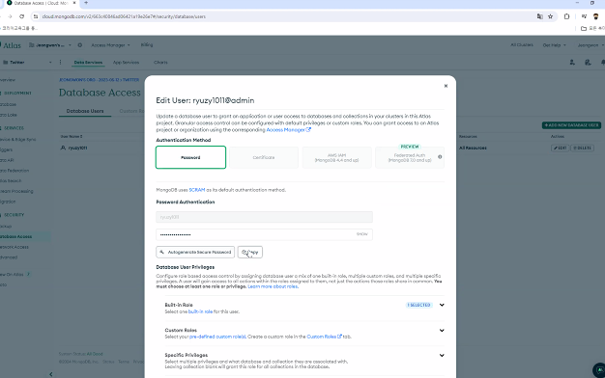
Task: Open the Custom Roles tab link
Action: click(x=324, y=337)
